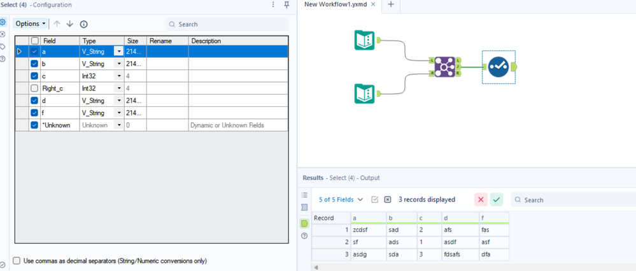Select the lower Text Input tool
The image size is (636, 271).
coord(364,94)
